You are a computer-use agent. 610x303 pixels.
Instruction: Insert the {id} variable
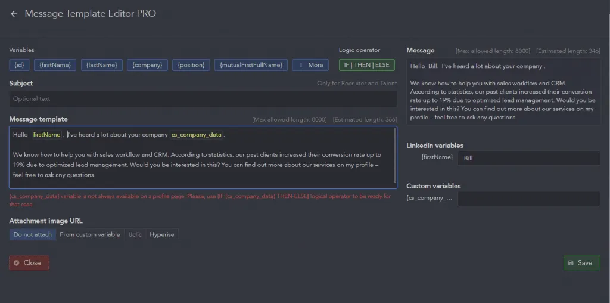point(19,65)
